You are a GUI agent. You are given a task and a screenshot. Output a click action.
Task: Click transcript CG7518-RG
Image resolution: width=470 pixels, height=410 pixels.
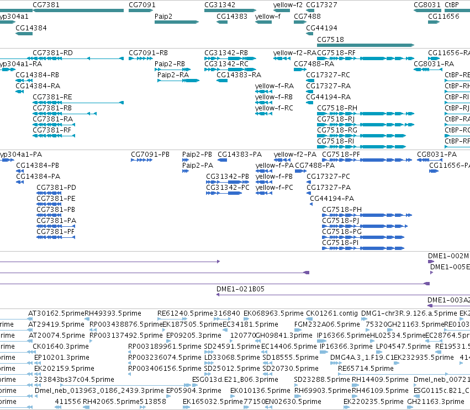pyautogui.click(x=337, y=130)
